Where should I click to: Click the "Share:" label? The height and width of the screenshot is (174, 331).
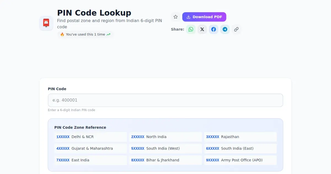click(x=177, y=29)
